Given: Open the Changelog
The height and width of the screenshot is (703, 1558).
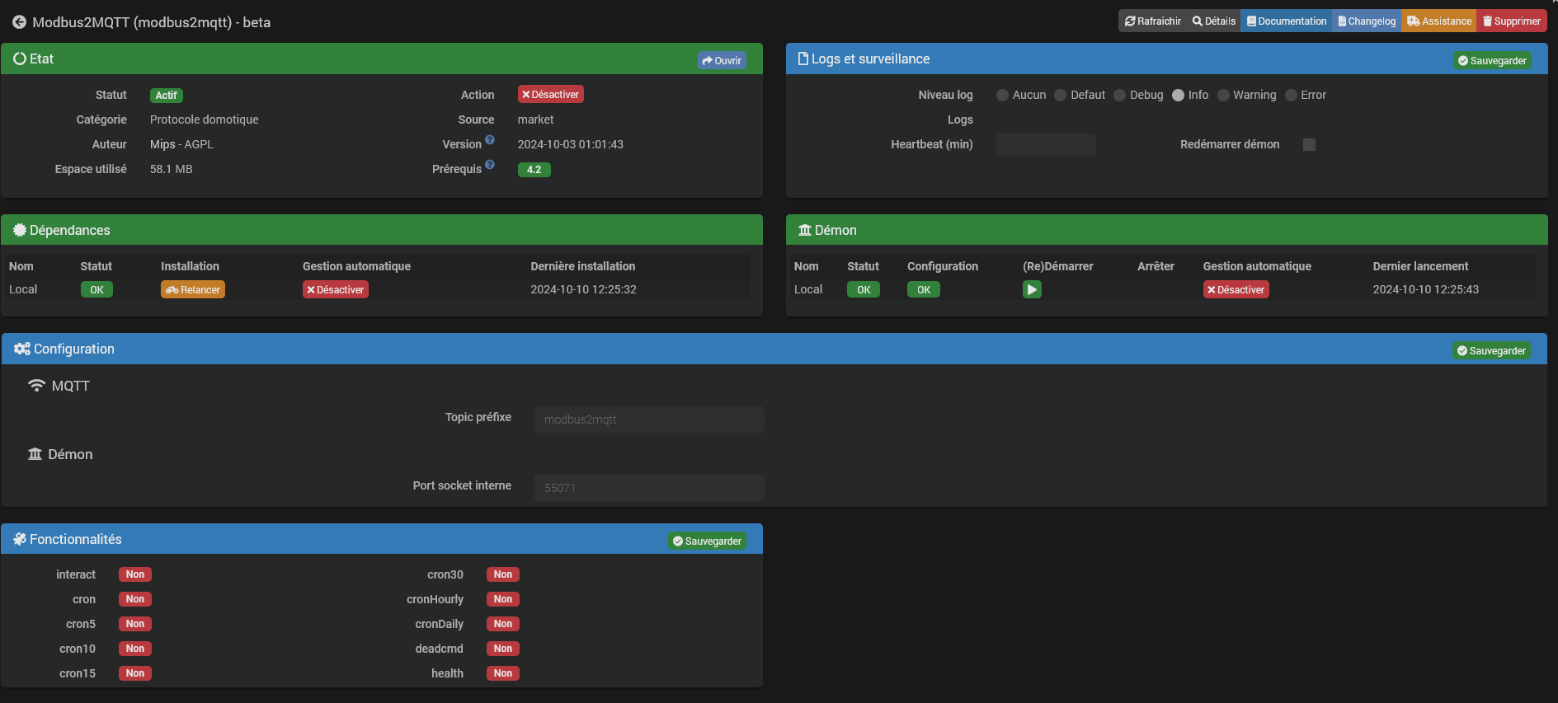Looking at the screenshot, I should point(1367,21).
